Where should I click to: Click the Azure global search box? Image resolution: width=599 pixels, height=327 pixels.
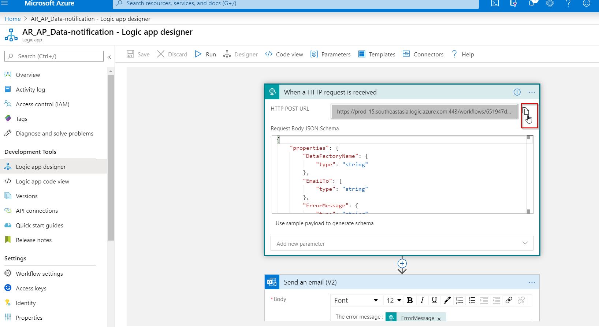(296, 4)
